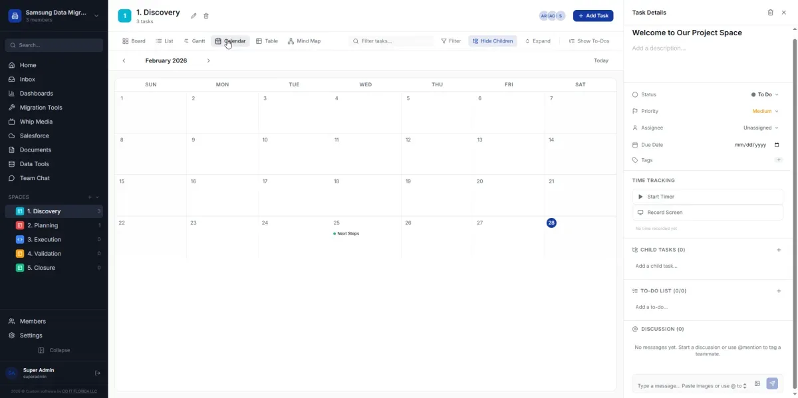Click the pencil icon to rename space
The height and width of the screenshot is (398, 798).
coord(194,16)
